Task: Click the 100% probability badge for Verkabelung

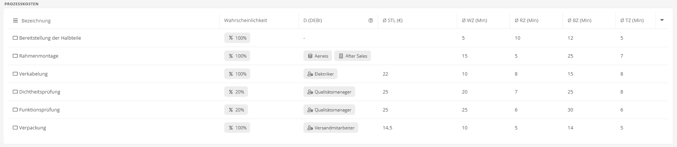Action: [x=237, y=74]
